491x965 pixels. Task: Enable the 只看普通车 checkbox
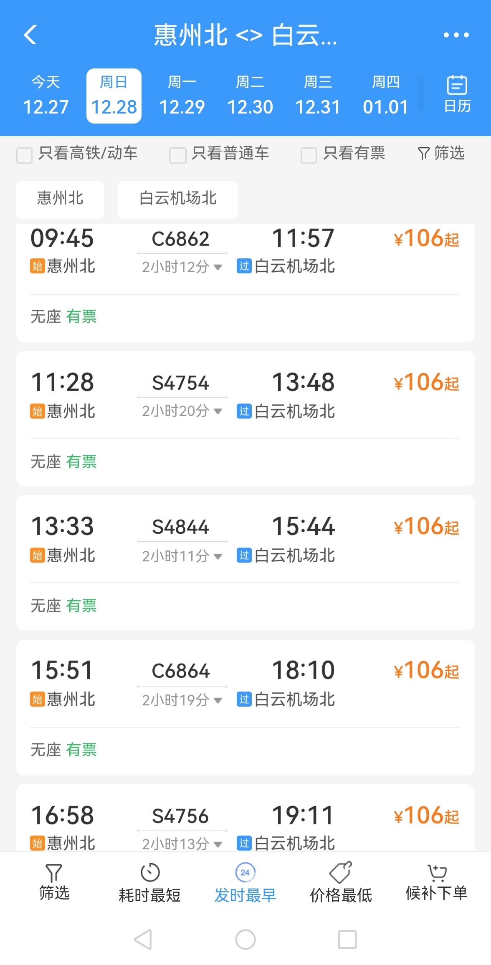(x=177, y=155)
